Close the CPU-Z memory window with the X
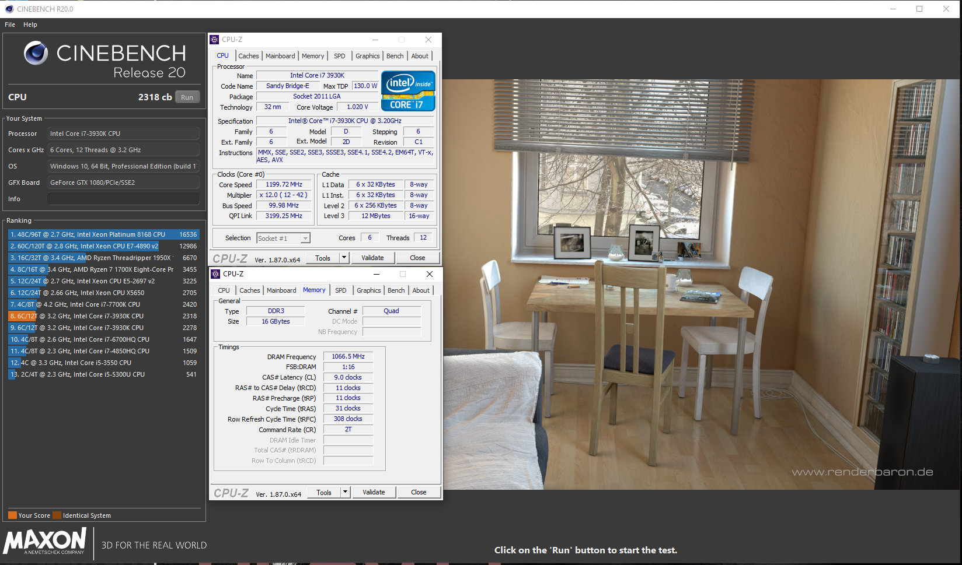This screenshot has height=565, width=962. coord(430,274)
